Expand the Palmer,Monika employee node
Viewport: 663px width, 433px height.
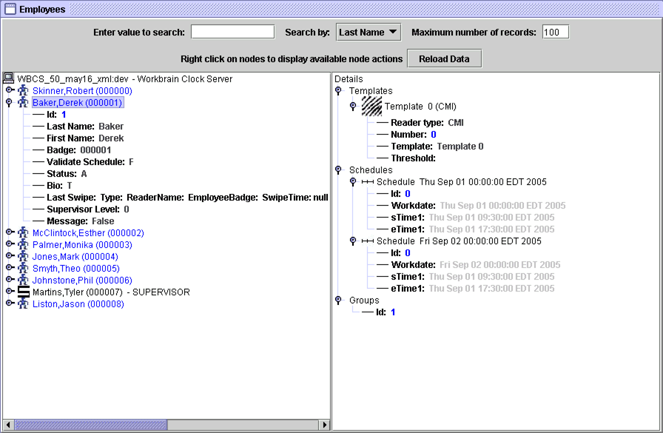(9, 244)
